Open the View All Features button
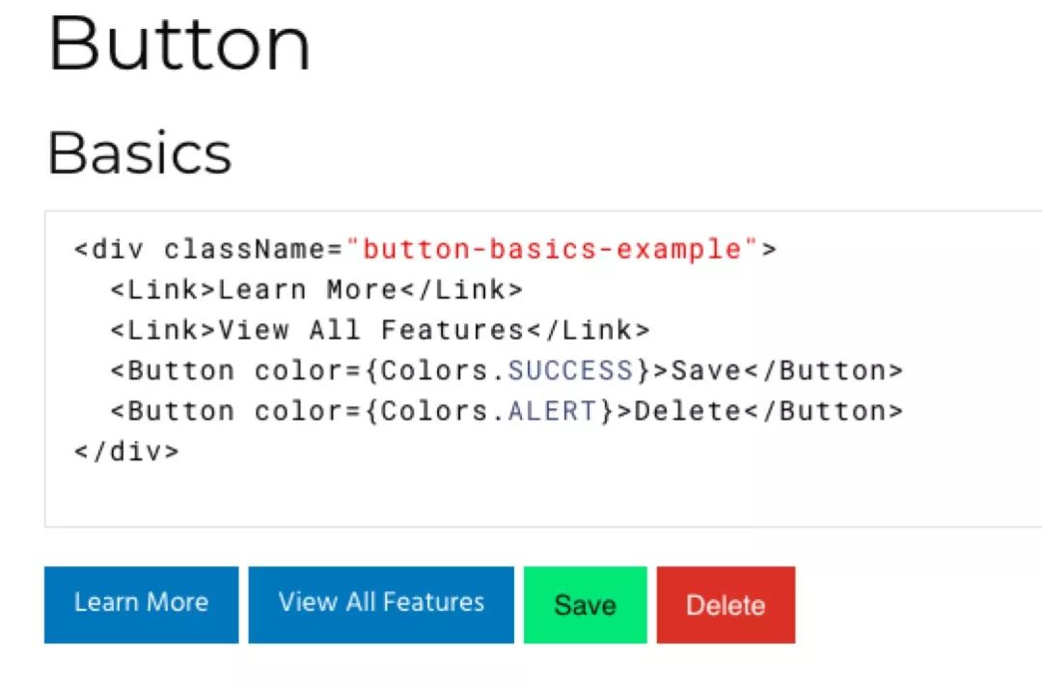The height and width of the screenshot is (686, 1042). [x=381, y=604]
